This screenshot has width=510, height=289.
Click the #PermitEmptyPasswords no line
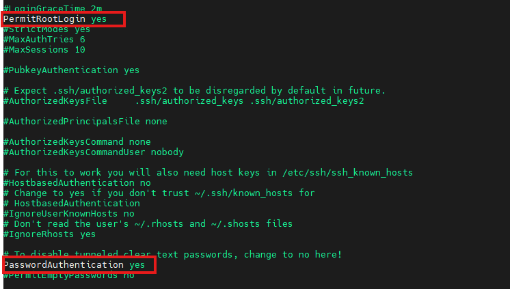pos(68,275)
